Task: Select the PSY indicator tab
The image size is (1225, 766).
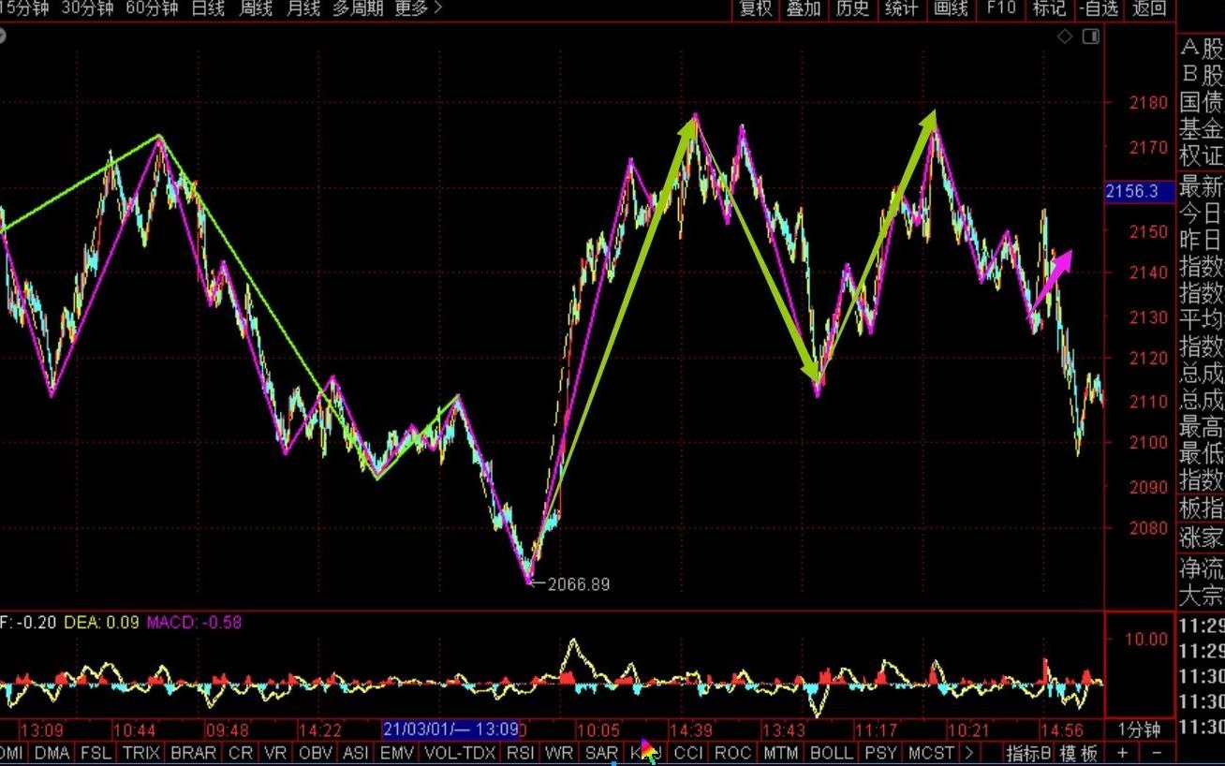Action: [x=880, y=753]
